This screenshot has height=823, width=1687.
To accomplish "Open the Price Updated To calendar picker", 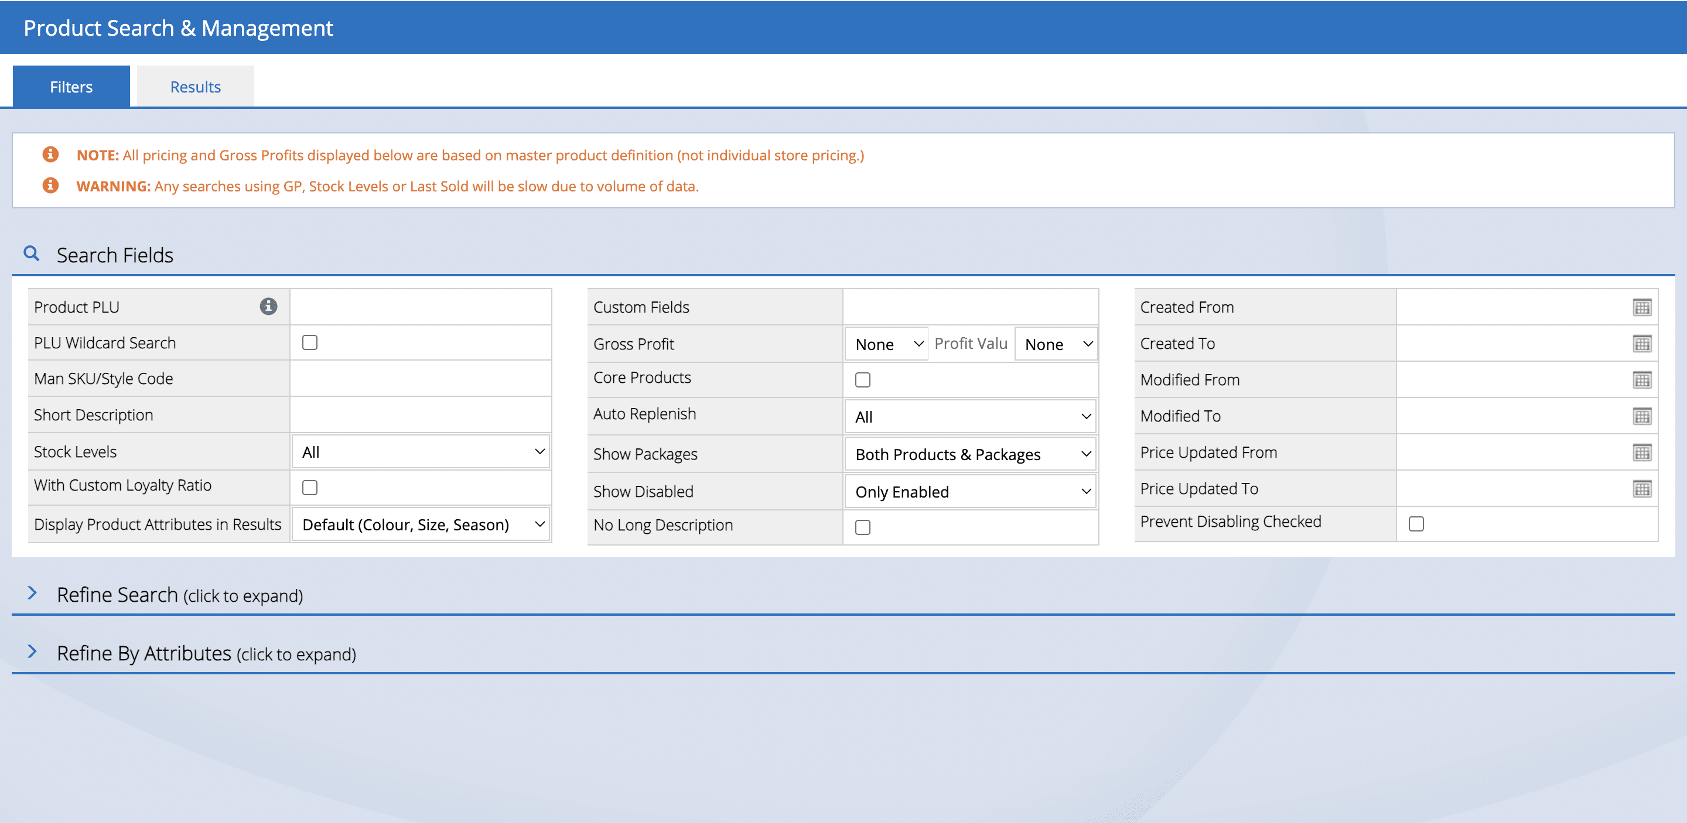I will (1642, 489).
